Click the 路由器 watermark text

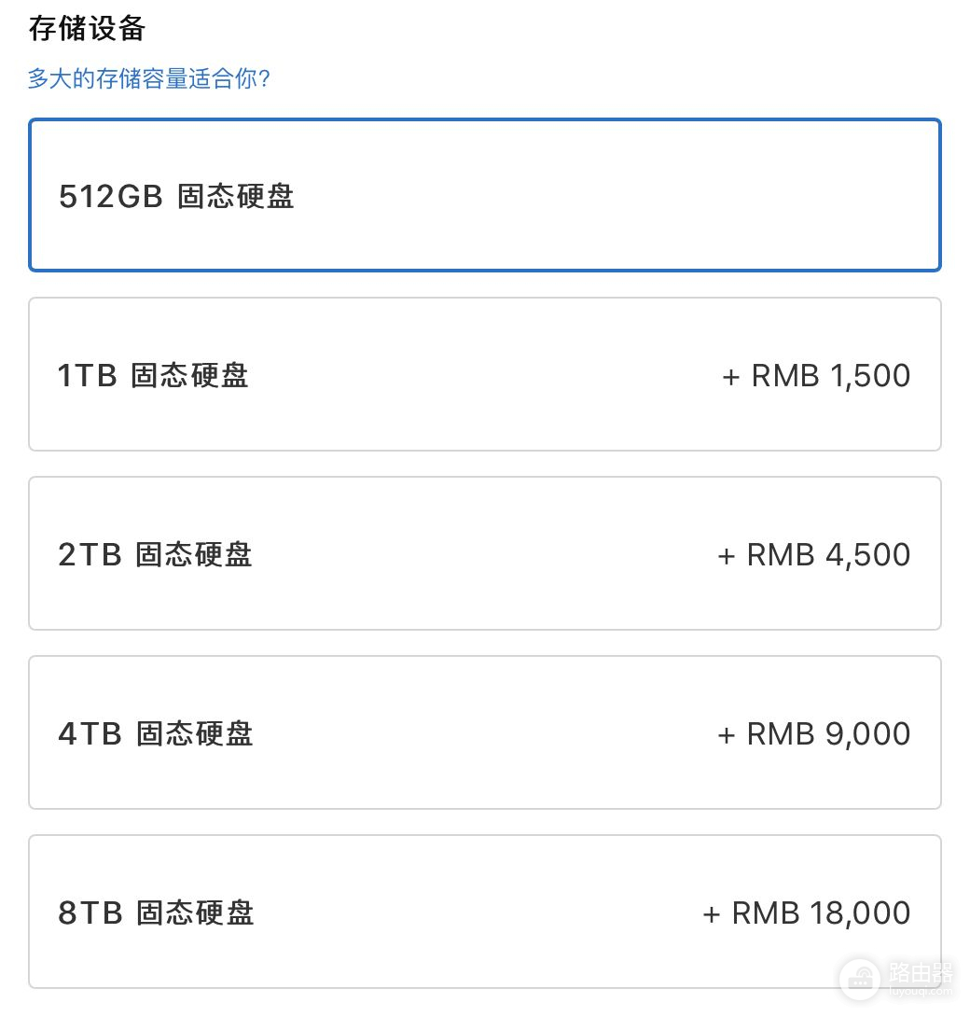(x=921, y=972)
